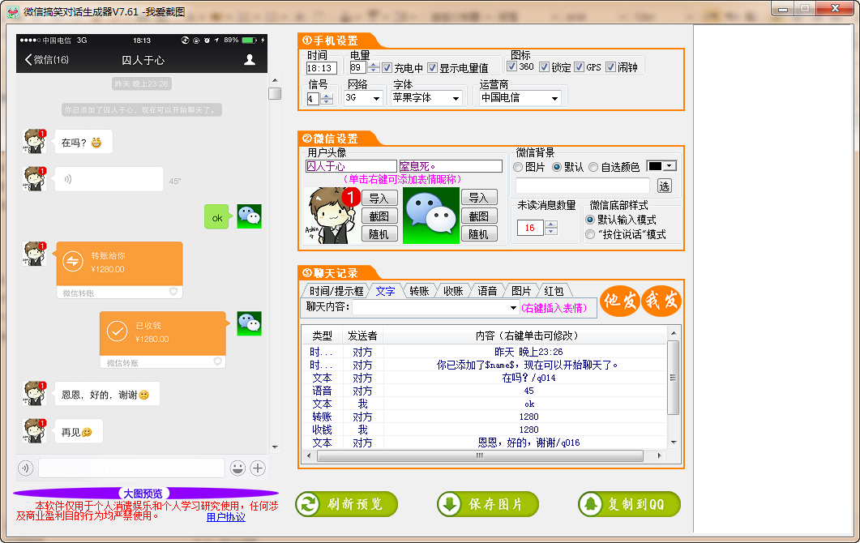860x543 pixels.
Task: Click the 已收钱 received money bubble
Action: pyautogui.click(x=163, y=340)
